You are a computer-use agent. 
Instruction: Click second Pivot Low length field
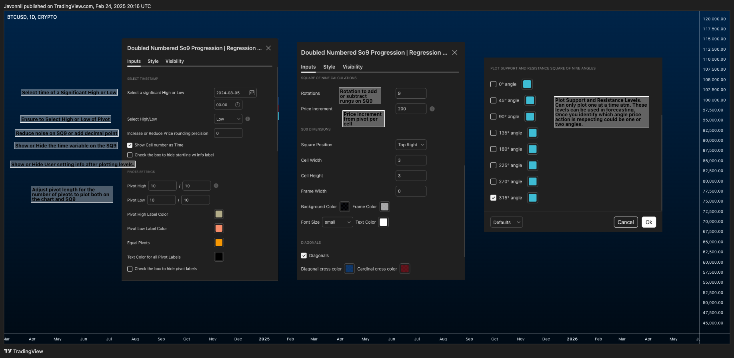click(196, 200)
